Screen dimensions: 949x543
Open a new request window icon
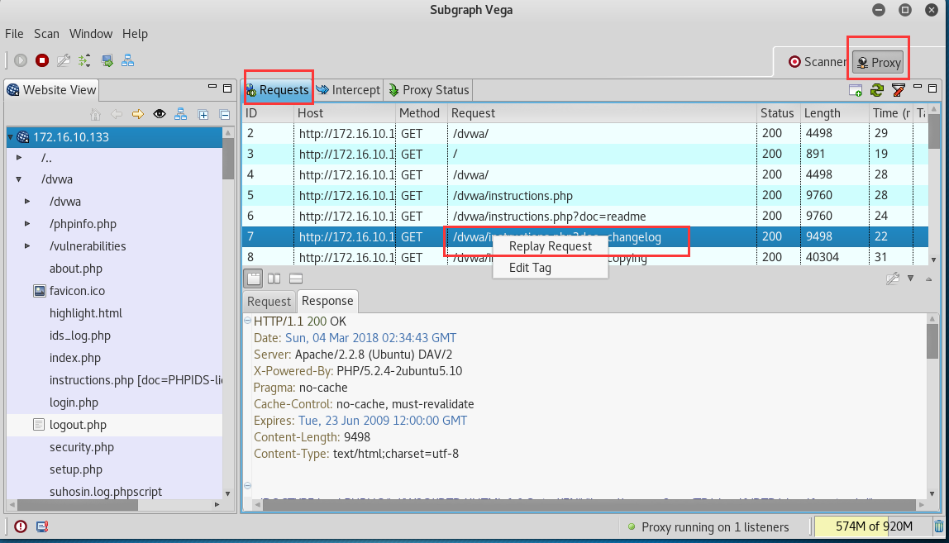(x=854, y=89)
